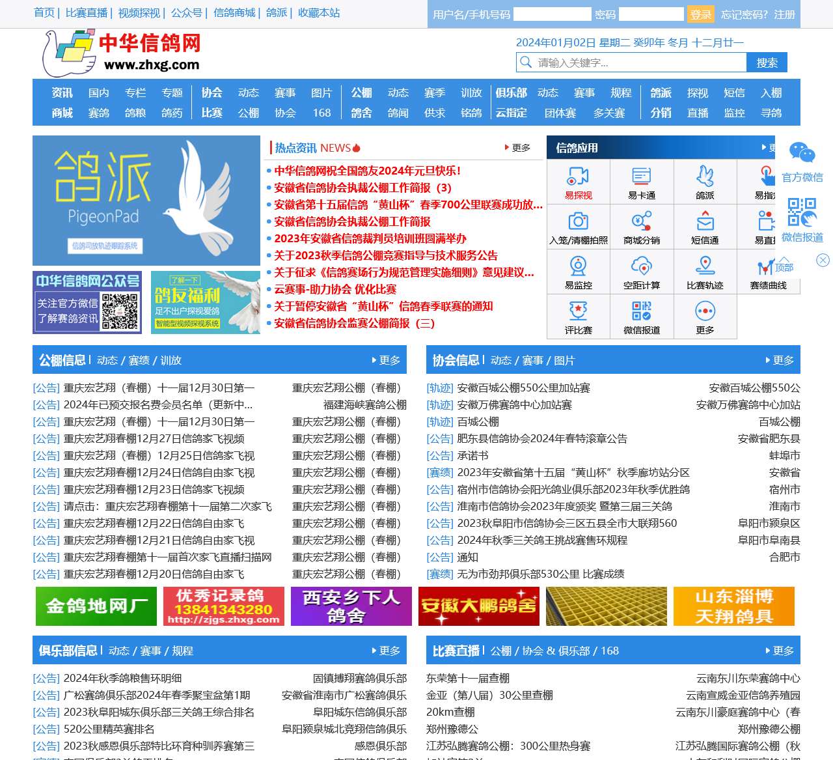The image size is (833, 760).
Task: Open the 易探视 app icon
Action: pos(578,182)
